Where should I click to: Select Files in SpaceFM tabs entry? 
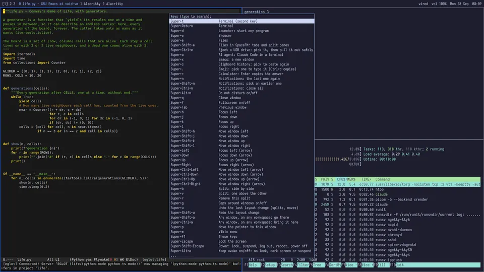tap(241, 45)
